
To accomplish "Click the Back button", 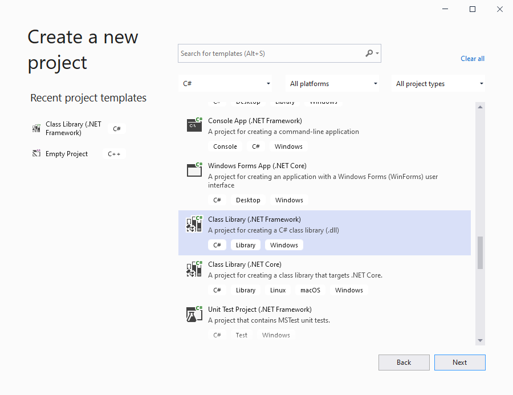I will coord(404,362).
